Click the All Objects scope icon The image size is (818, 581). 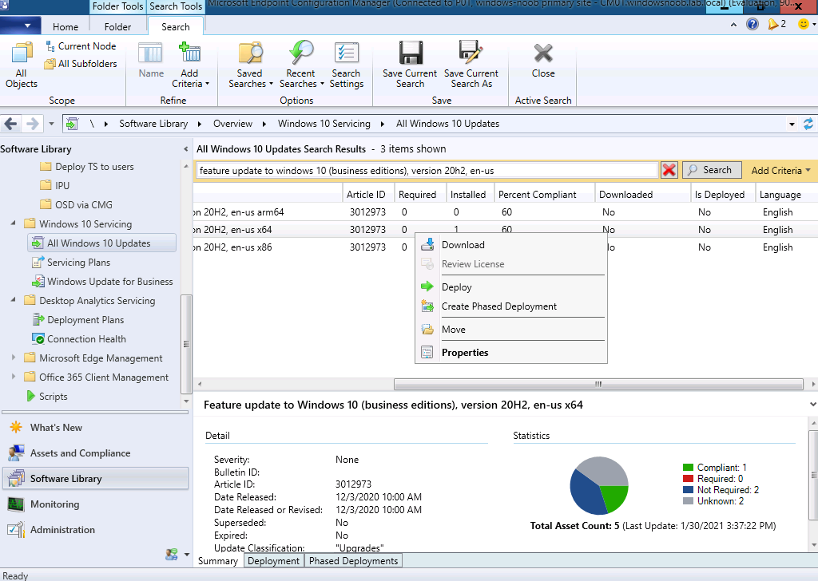point(22,65)
